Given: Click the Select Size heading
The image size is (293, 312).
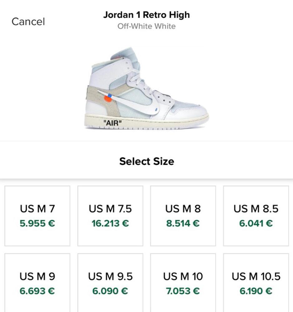Looking at the screenshot, I should (x=146, y=161).
